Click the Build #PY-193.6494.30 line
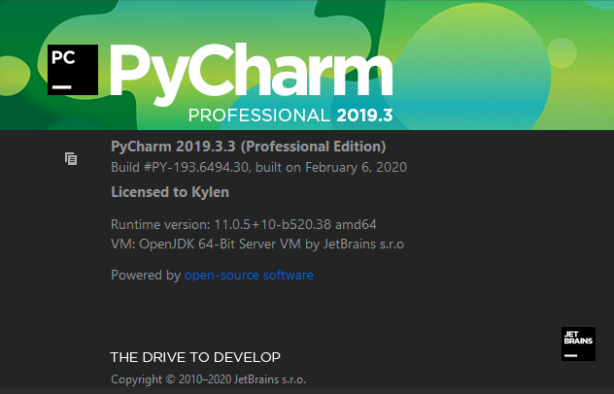The height and width of the screenshot is (394, 614). click(x=258, y=168)
